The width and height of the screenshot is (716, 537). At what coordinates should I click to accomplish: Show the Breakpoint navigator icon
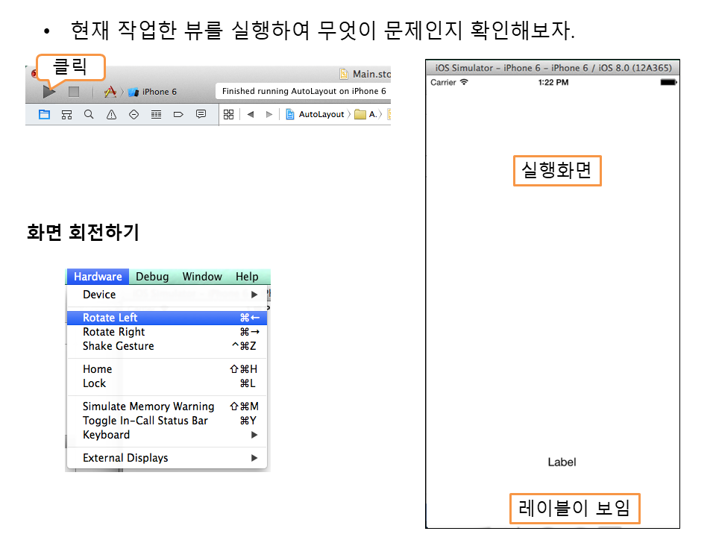coord(178,114)
